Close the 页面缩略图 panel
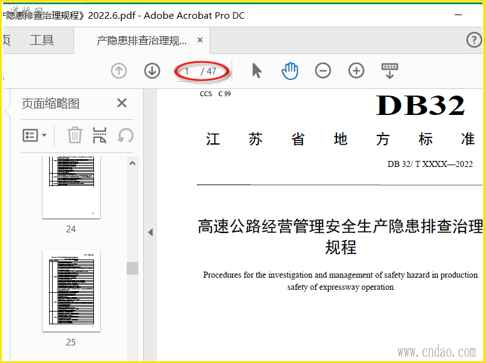The width and height of the screenshot is (485, 363). click(122, 103)
